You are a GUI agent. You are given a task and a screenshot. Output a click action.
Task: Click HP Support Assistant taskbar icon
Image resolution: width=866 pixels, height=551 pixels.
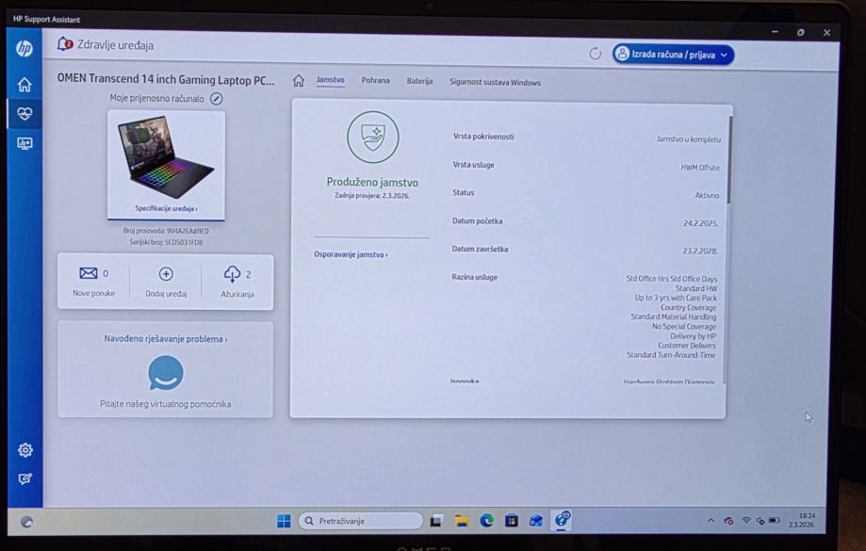(562, 520)
